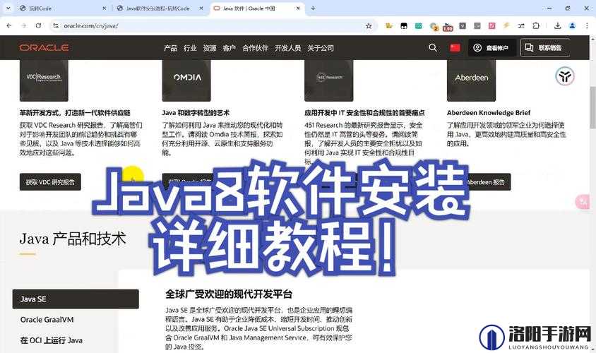
Task: Click the pink square extension icon
Action: click(492, 26)
